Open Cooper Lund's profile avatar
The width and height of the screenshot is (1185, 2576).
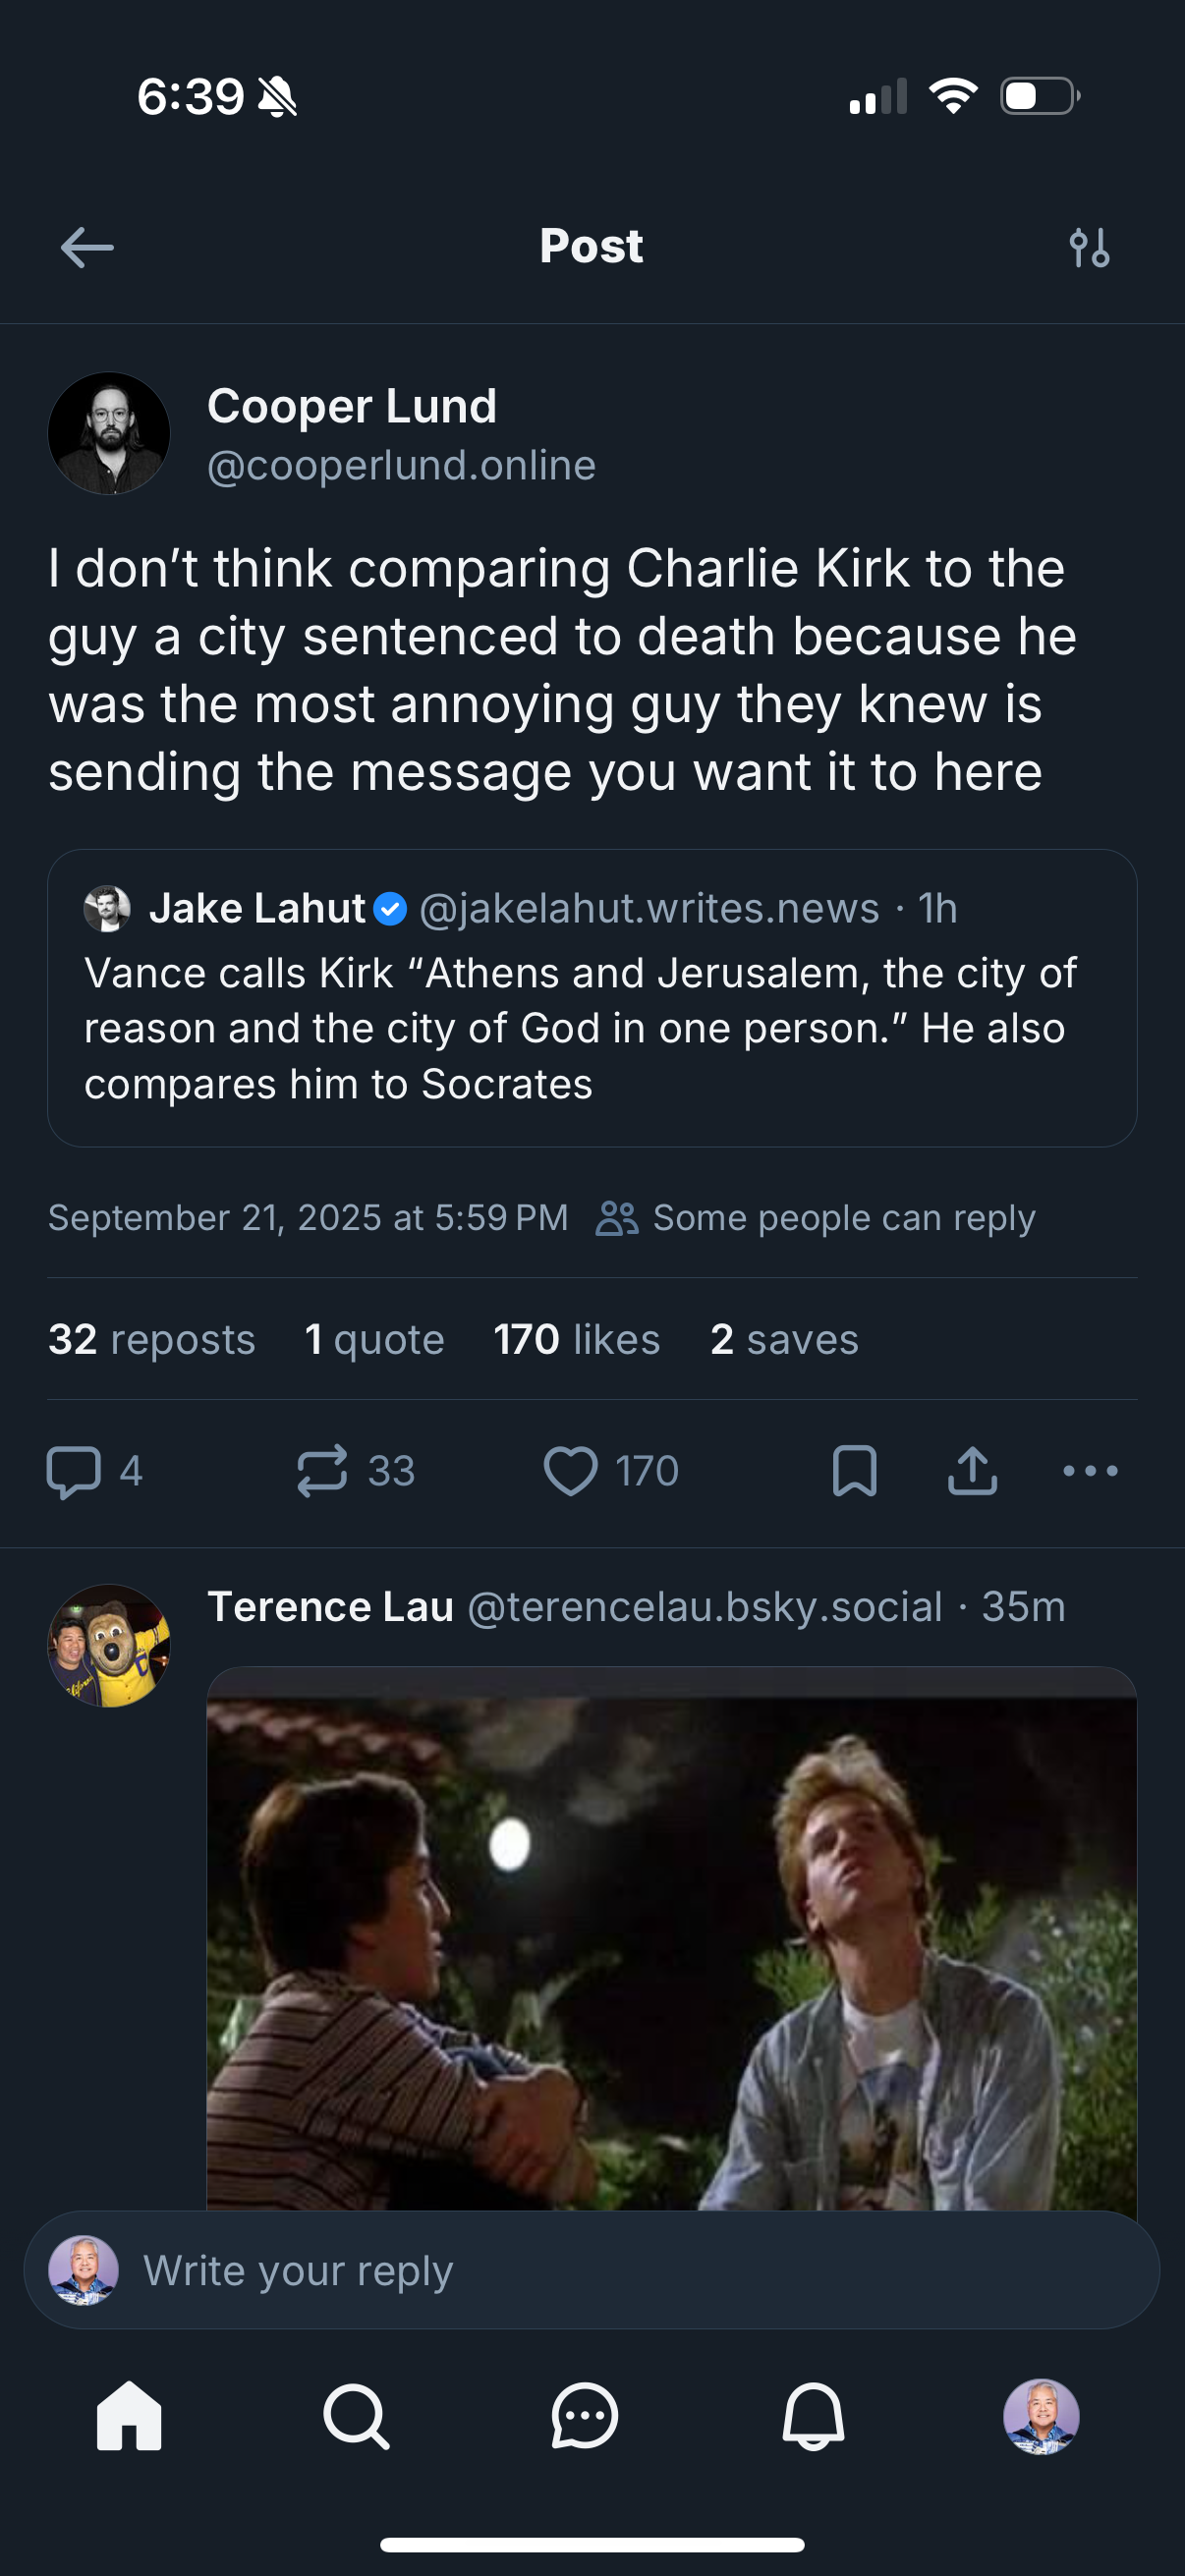(x=109, y=434)
